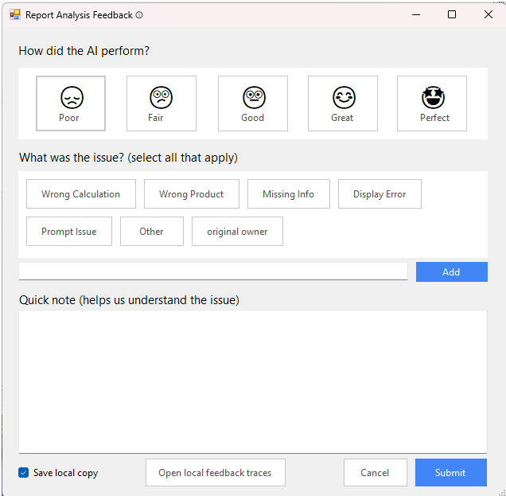Toggle the Wrong Calculation issue tag

coord(80,194)
